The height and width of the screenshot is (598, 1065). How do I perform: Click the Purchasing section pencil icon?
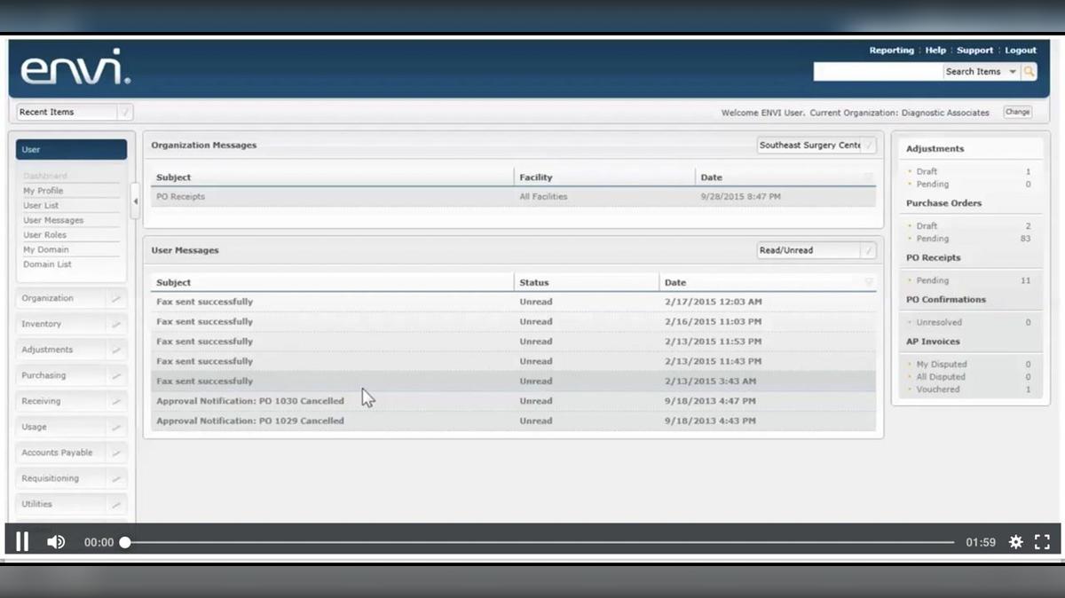[115, 375]
